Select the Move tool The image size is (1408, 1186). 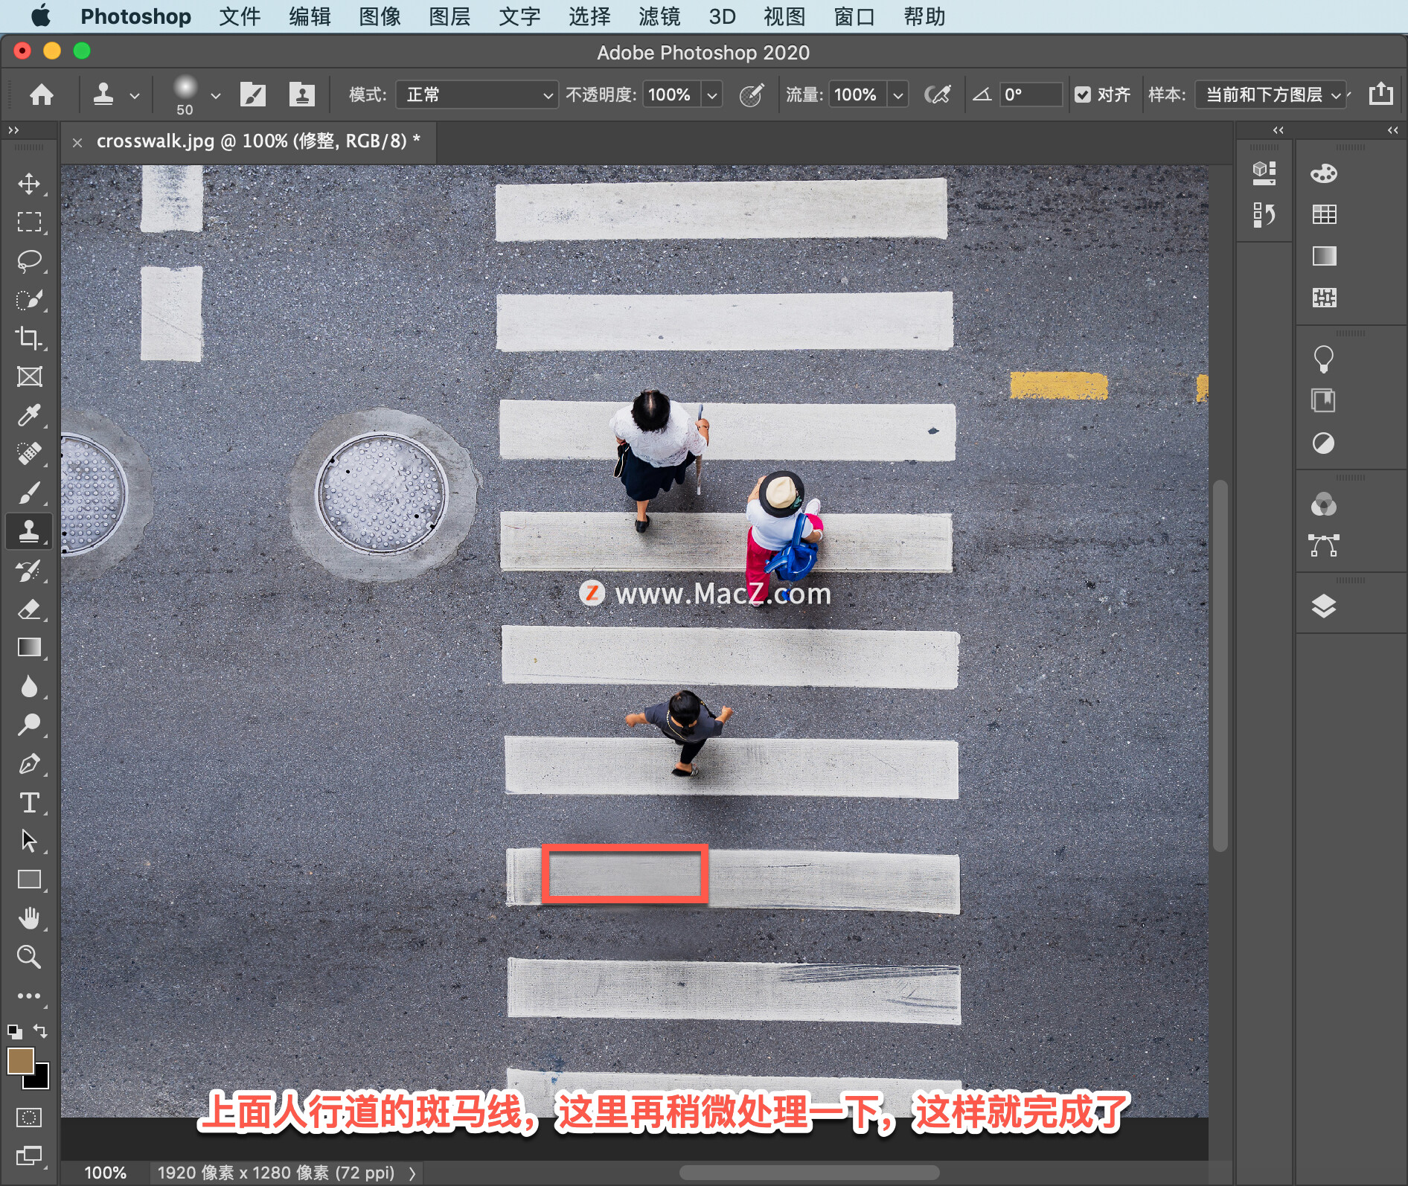click(29, 184)
